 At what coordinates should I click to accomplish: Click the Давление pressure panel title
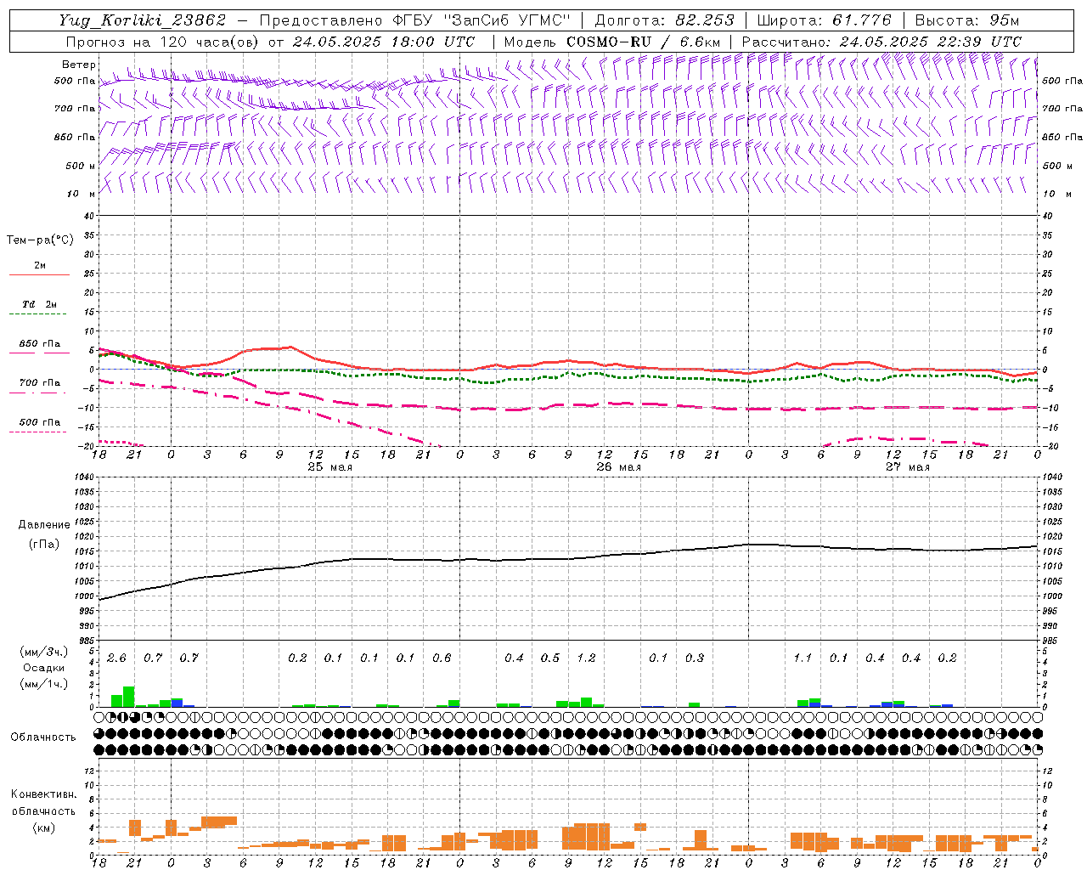coord(44,525)
